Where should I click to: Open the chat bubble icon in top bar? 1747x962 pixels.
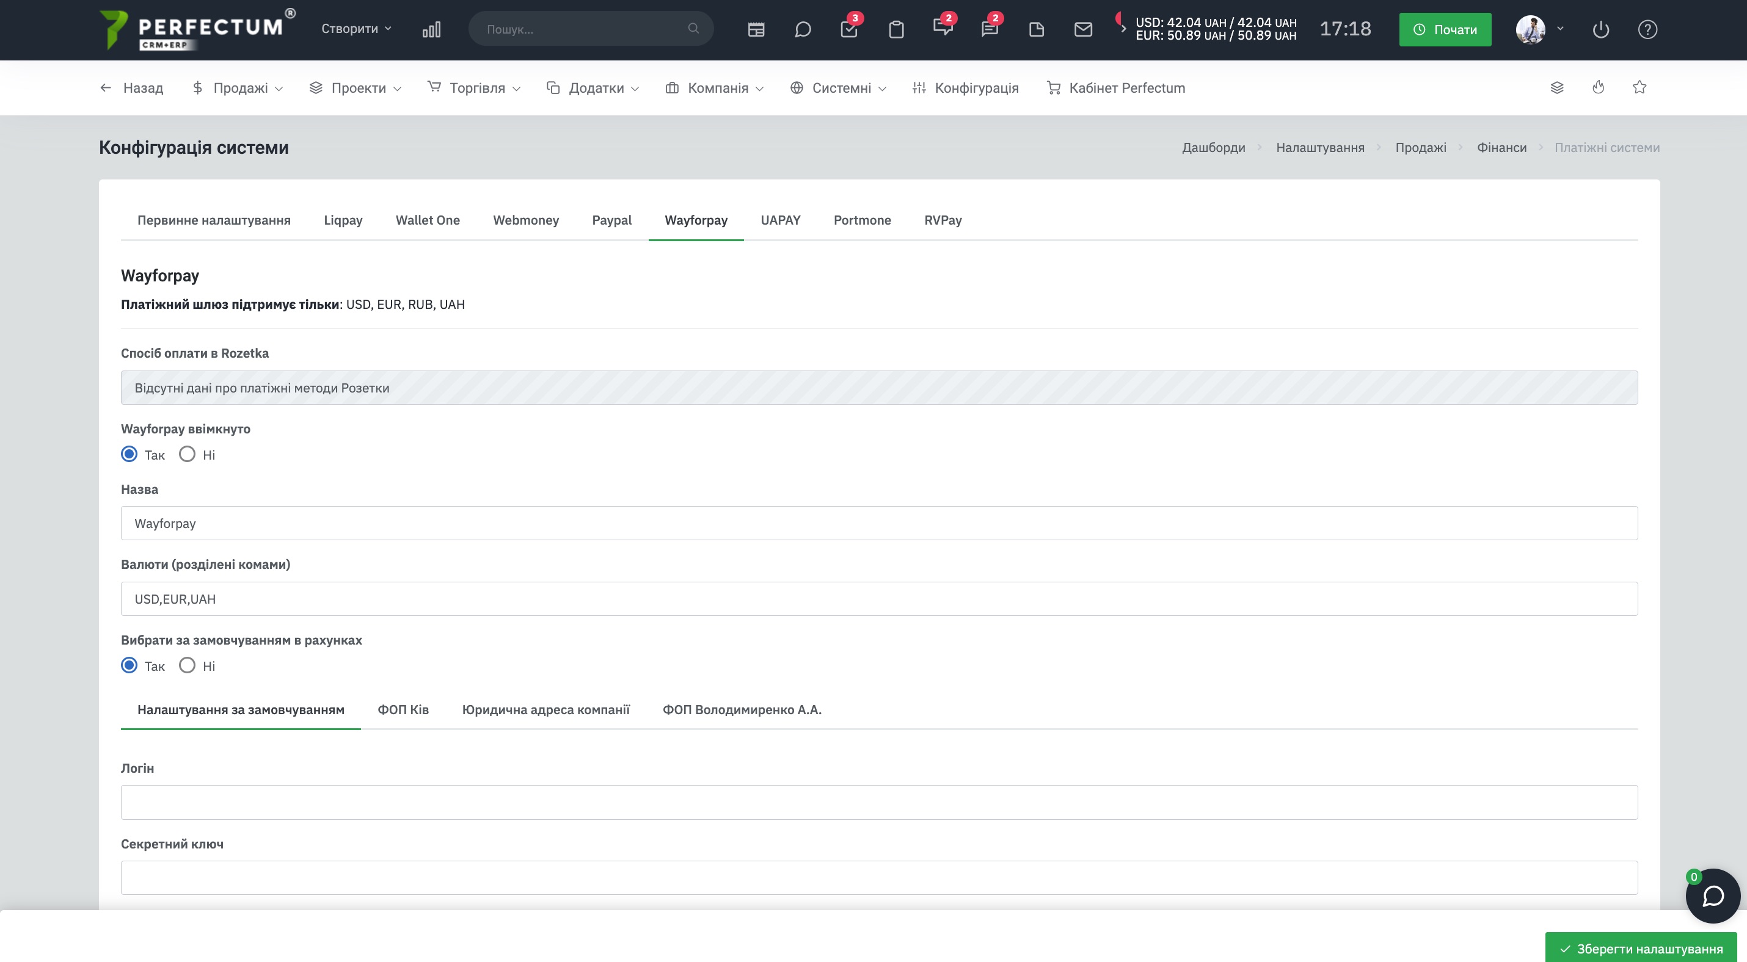[803, 29]
